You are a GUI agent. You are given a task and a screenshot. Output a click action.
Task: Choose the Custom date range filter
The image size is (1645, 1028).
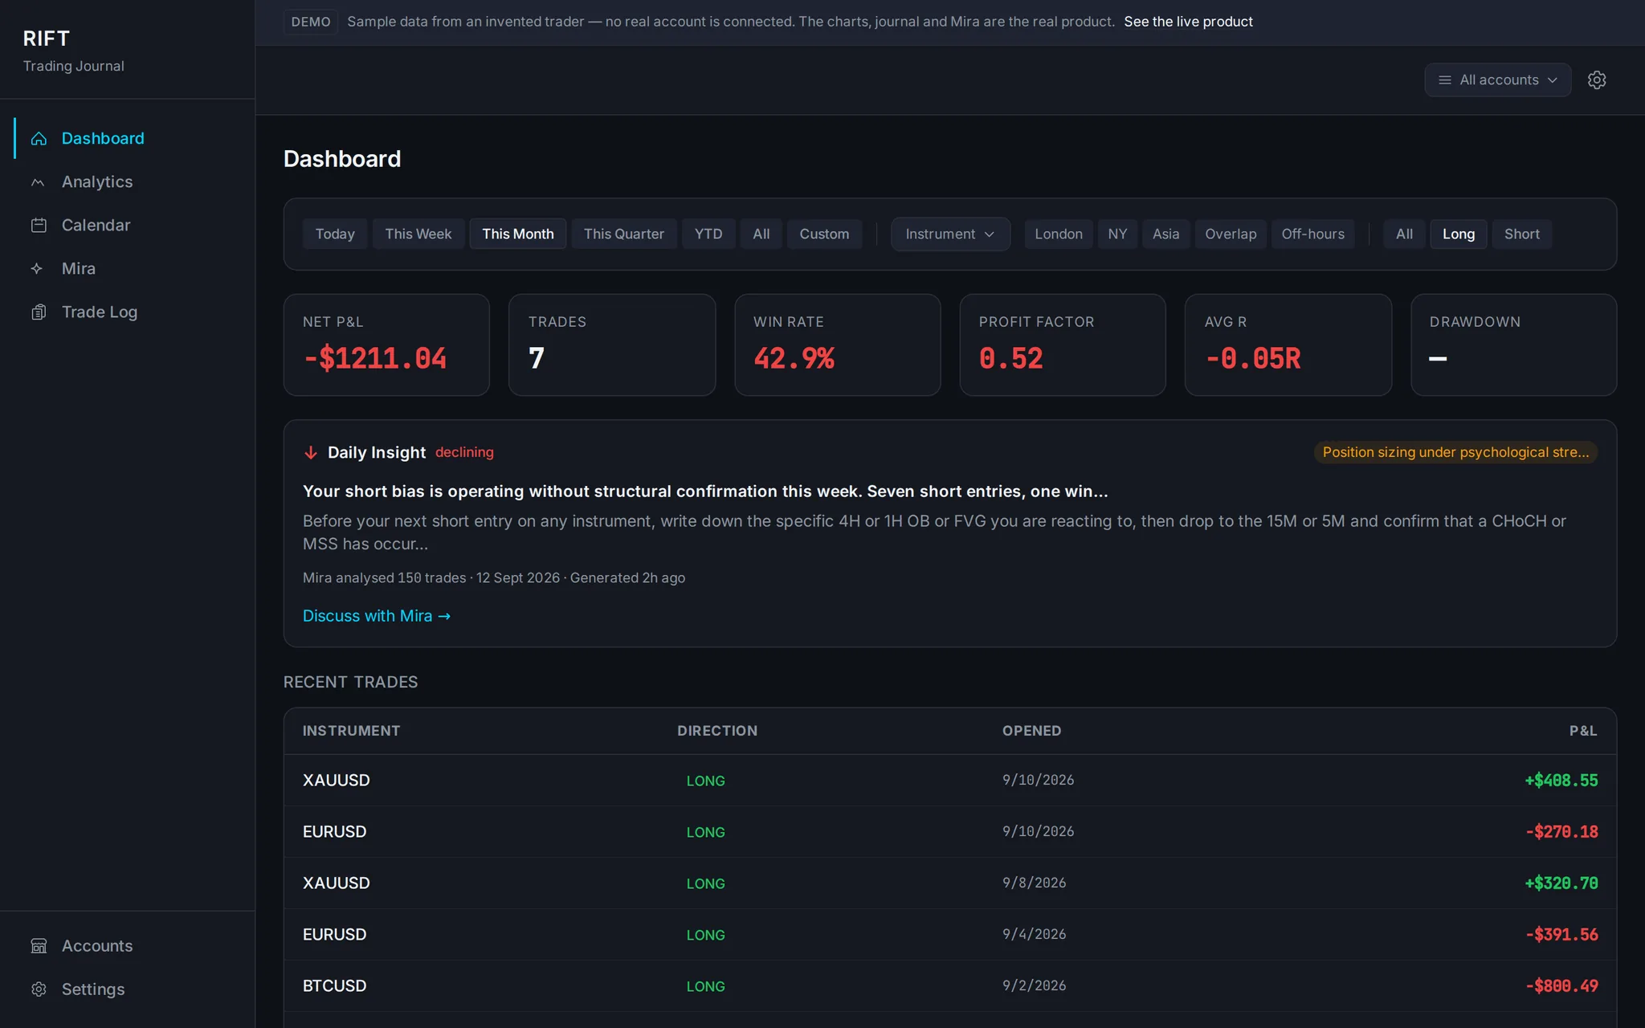(x=824, y=235)
